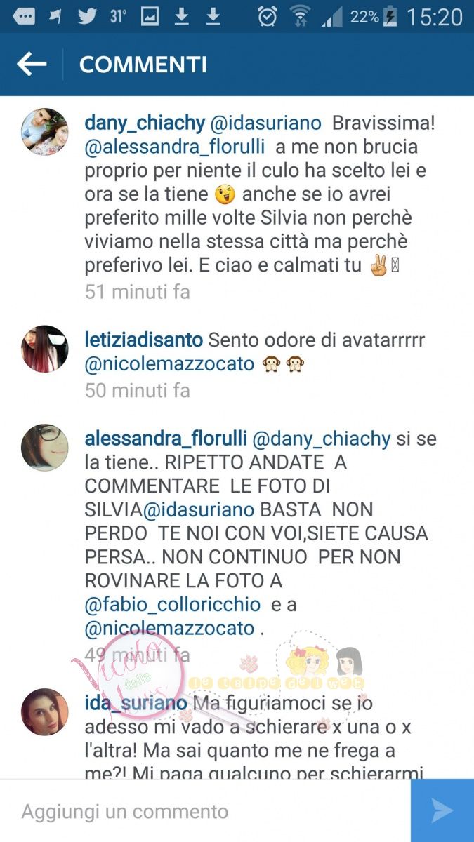Image resolution: width=474 pixels, height=842 pixels.
Task: Tap the dany_chiachy username link
Action: pyautogui.click(x=145, y=123)
